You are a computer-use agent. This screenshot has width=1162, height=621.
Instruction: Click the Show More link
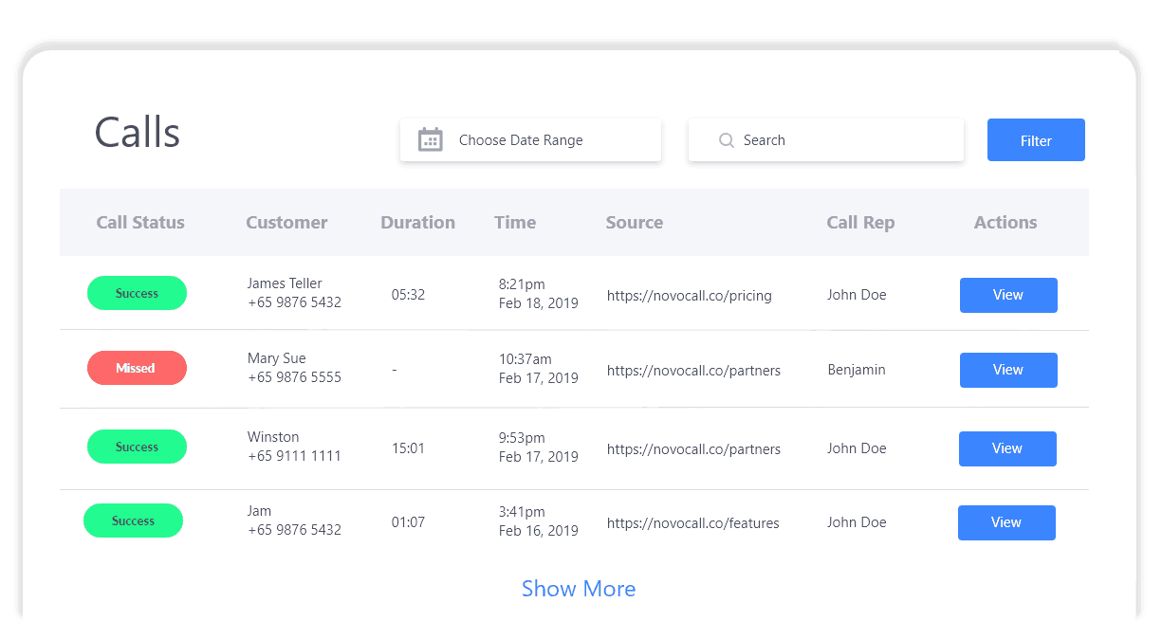(579, 589)
